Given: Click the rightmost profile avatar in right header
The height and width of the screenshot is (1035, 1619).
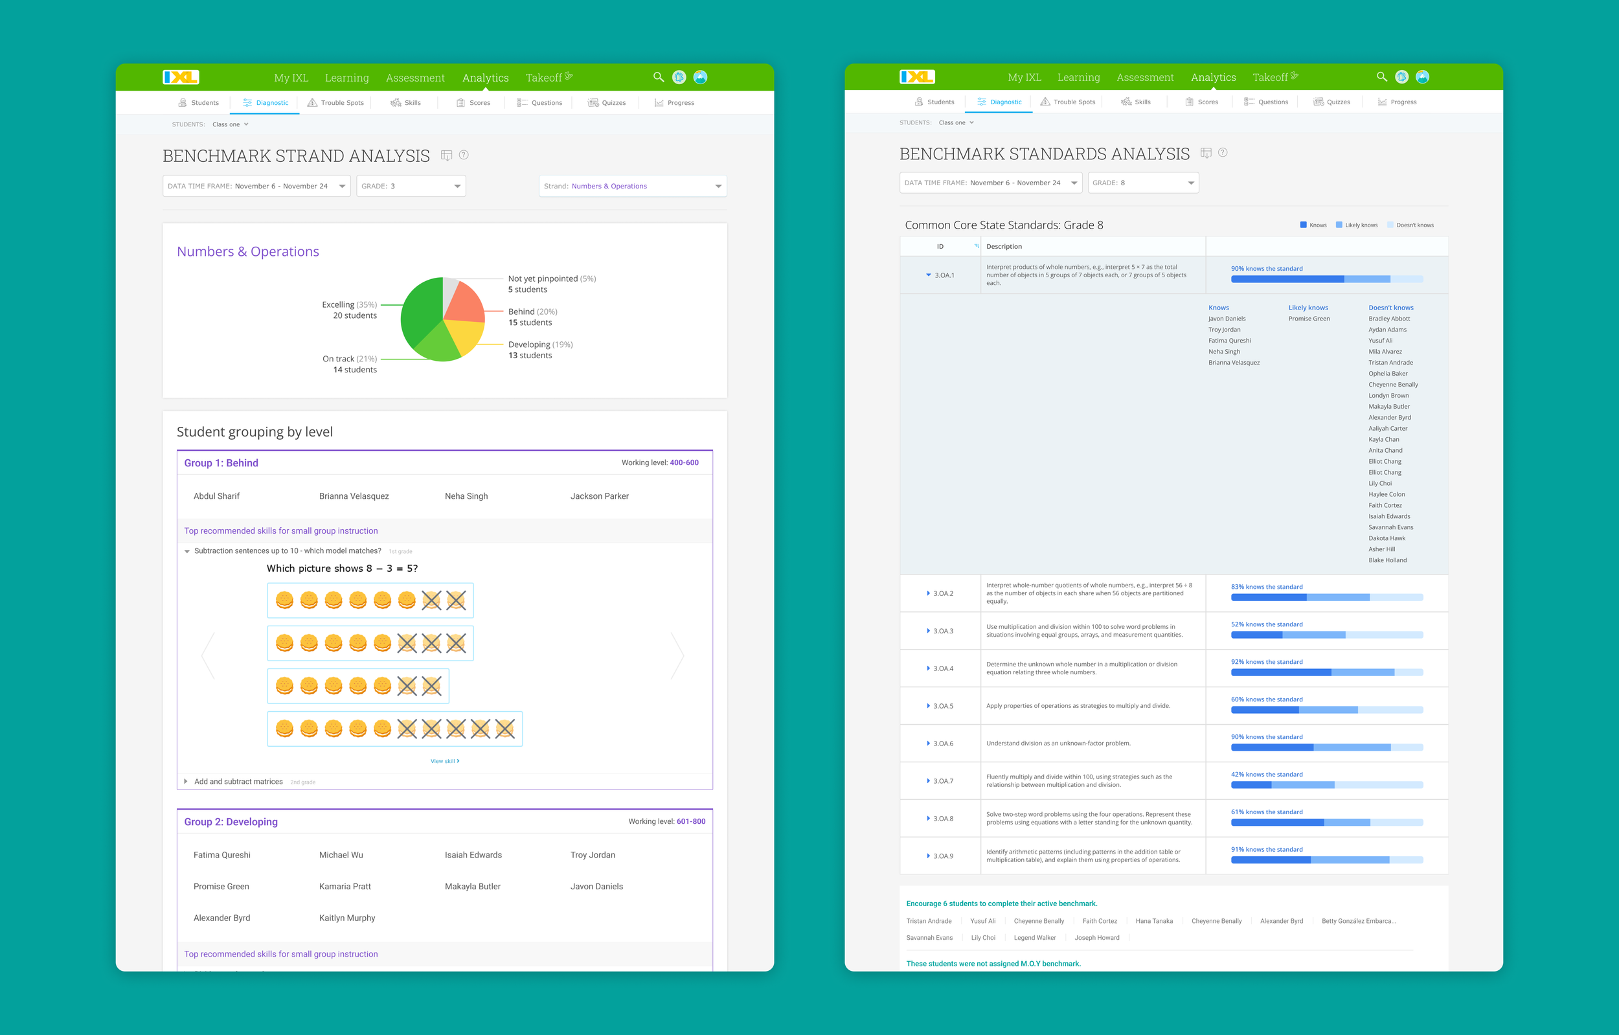Looking at the screenshot, I should coord(1422,77).
